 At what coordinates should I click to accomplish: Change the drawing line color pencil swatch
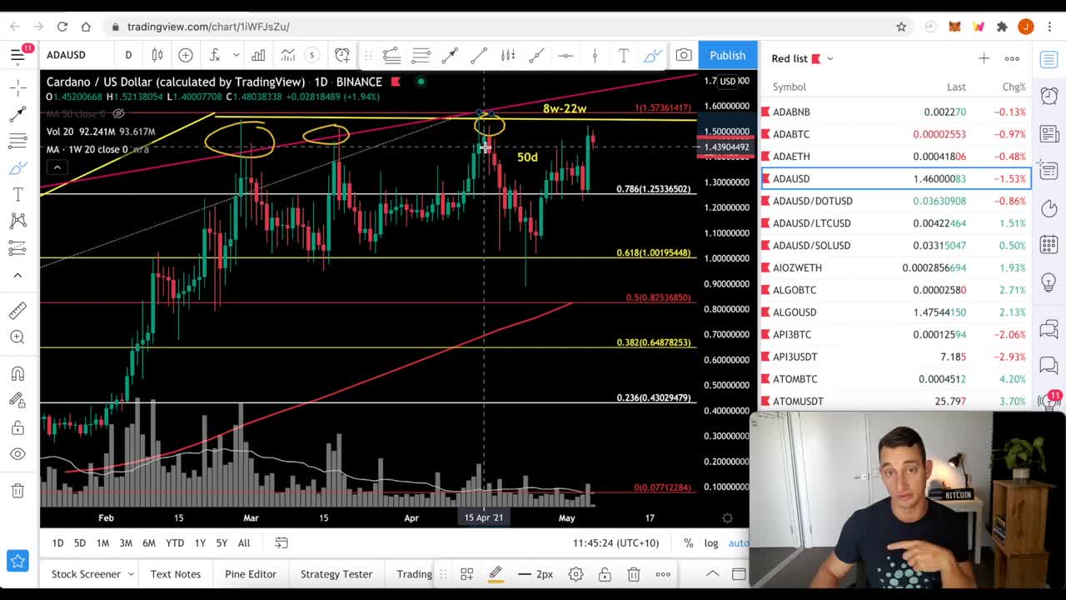point(496,574)
